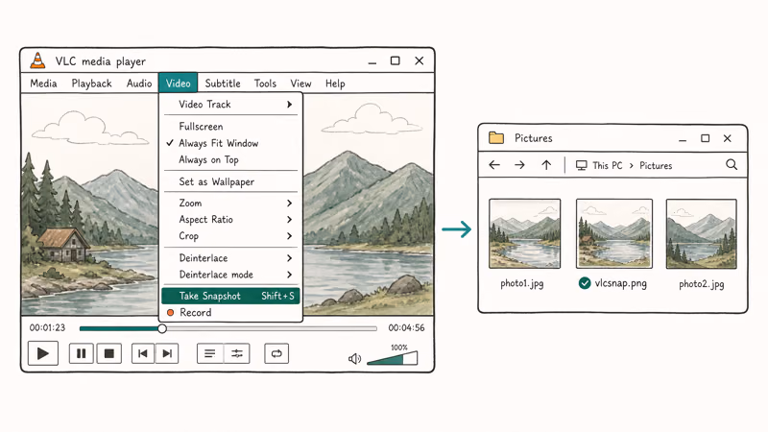The image size is (768, 432).
Task: Skip to the next media item
Action: [166, 353]
